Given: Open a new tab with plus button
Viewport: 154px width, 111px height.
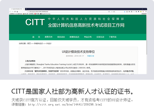Looking at the screenshot, I should (26, 9).
